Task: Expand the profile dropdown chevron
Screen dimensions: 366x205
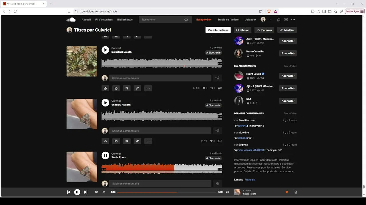Action: tap(270, 20)
